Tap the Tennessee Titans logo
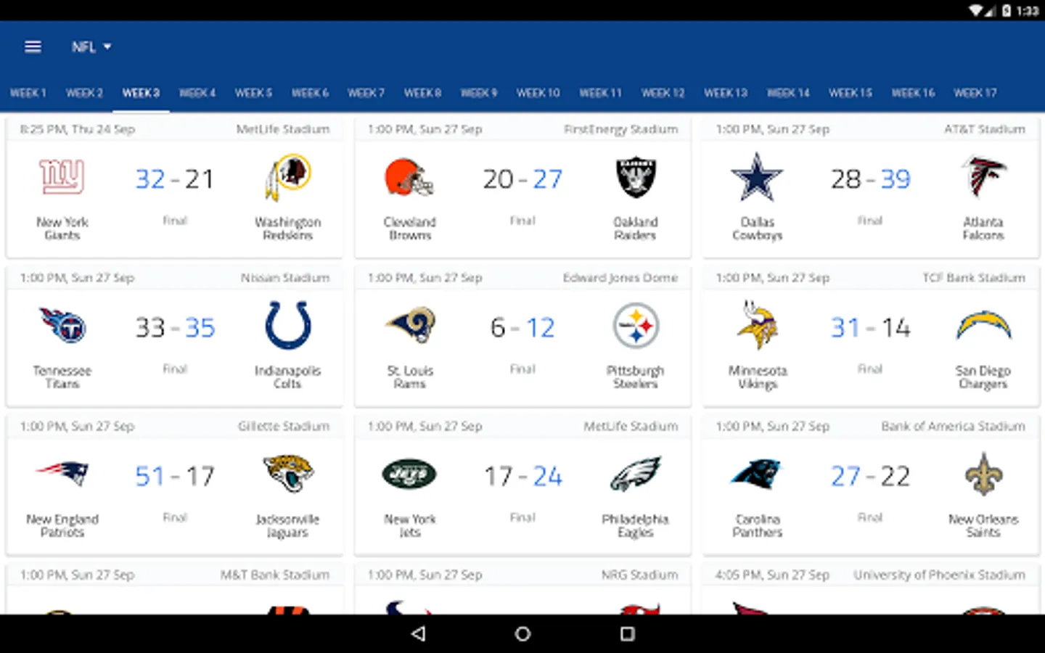1045x653 pixels. [x=62, y=326]
